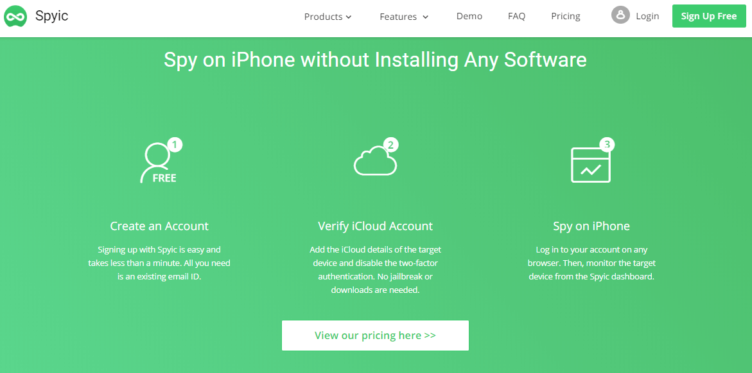Click the dashboard chart window icon
Image resolution: width=752 pixels, height=373 pixels.
(590, 165)
